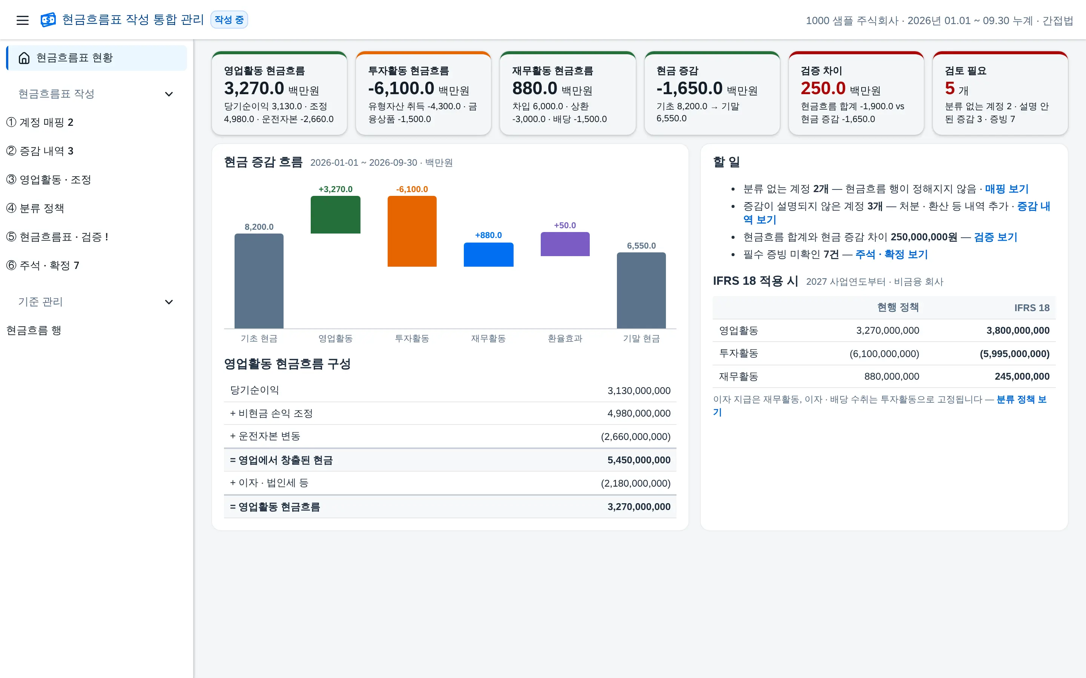Click the 기초 현금 8,200.0 bar
The height and width of the screenshot is (678, 1086).
pyautogui.click(x=259, y=281)
